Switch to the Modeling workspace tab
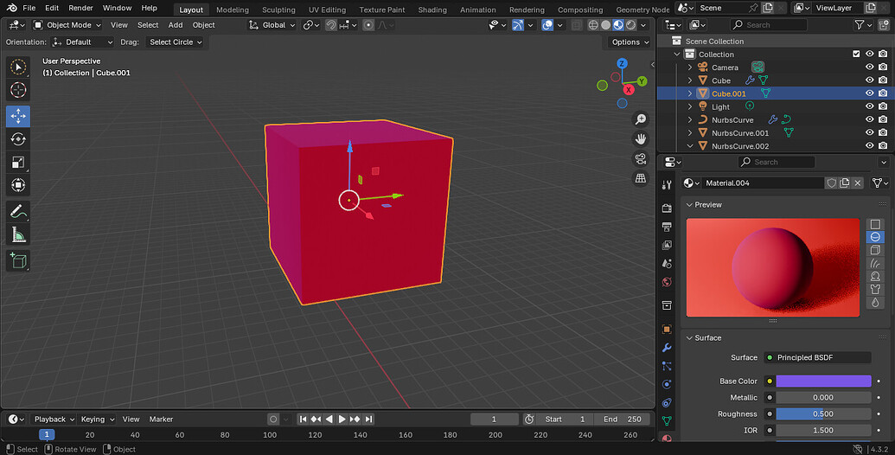The width and height of the screenshot is (895, 455). click(x=233, y=10)
